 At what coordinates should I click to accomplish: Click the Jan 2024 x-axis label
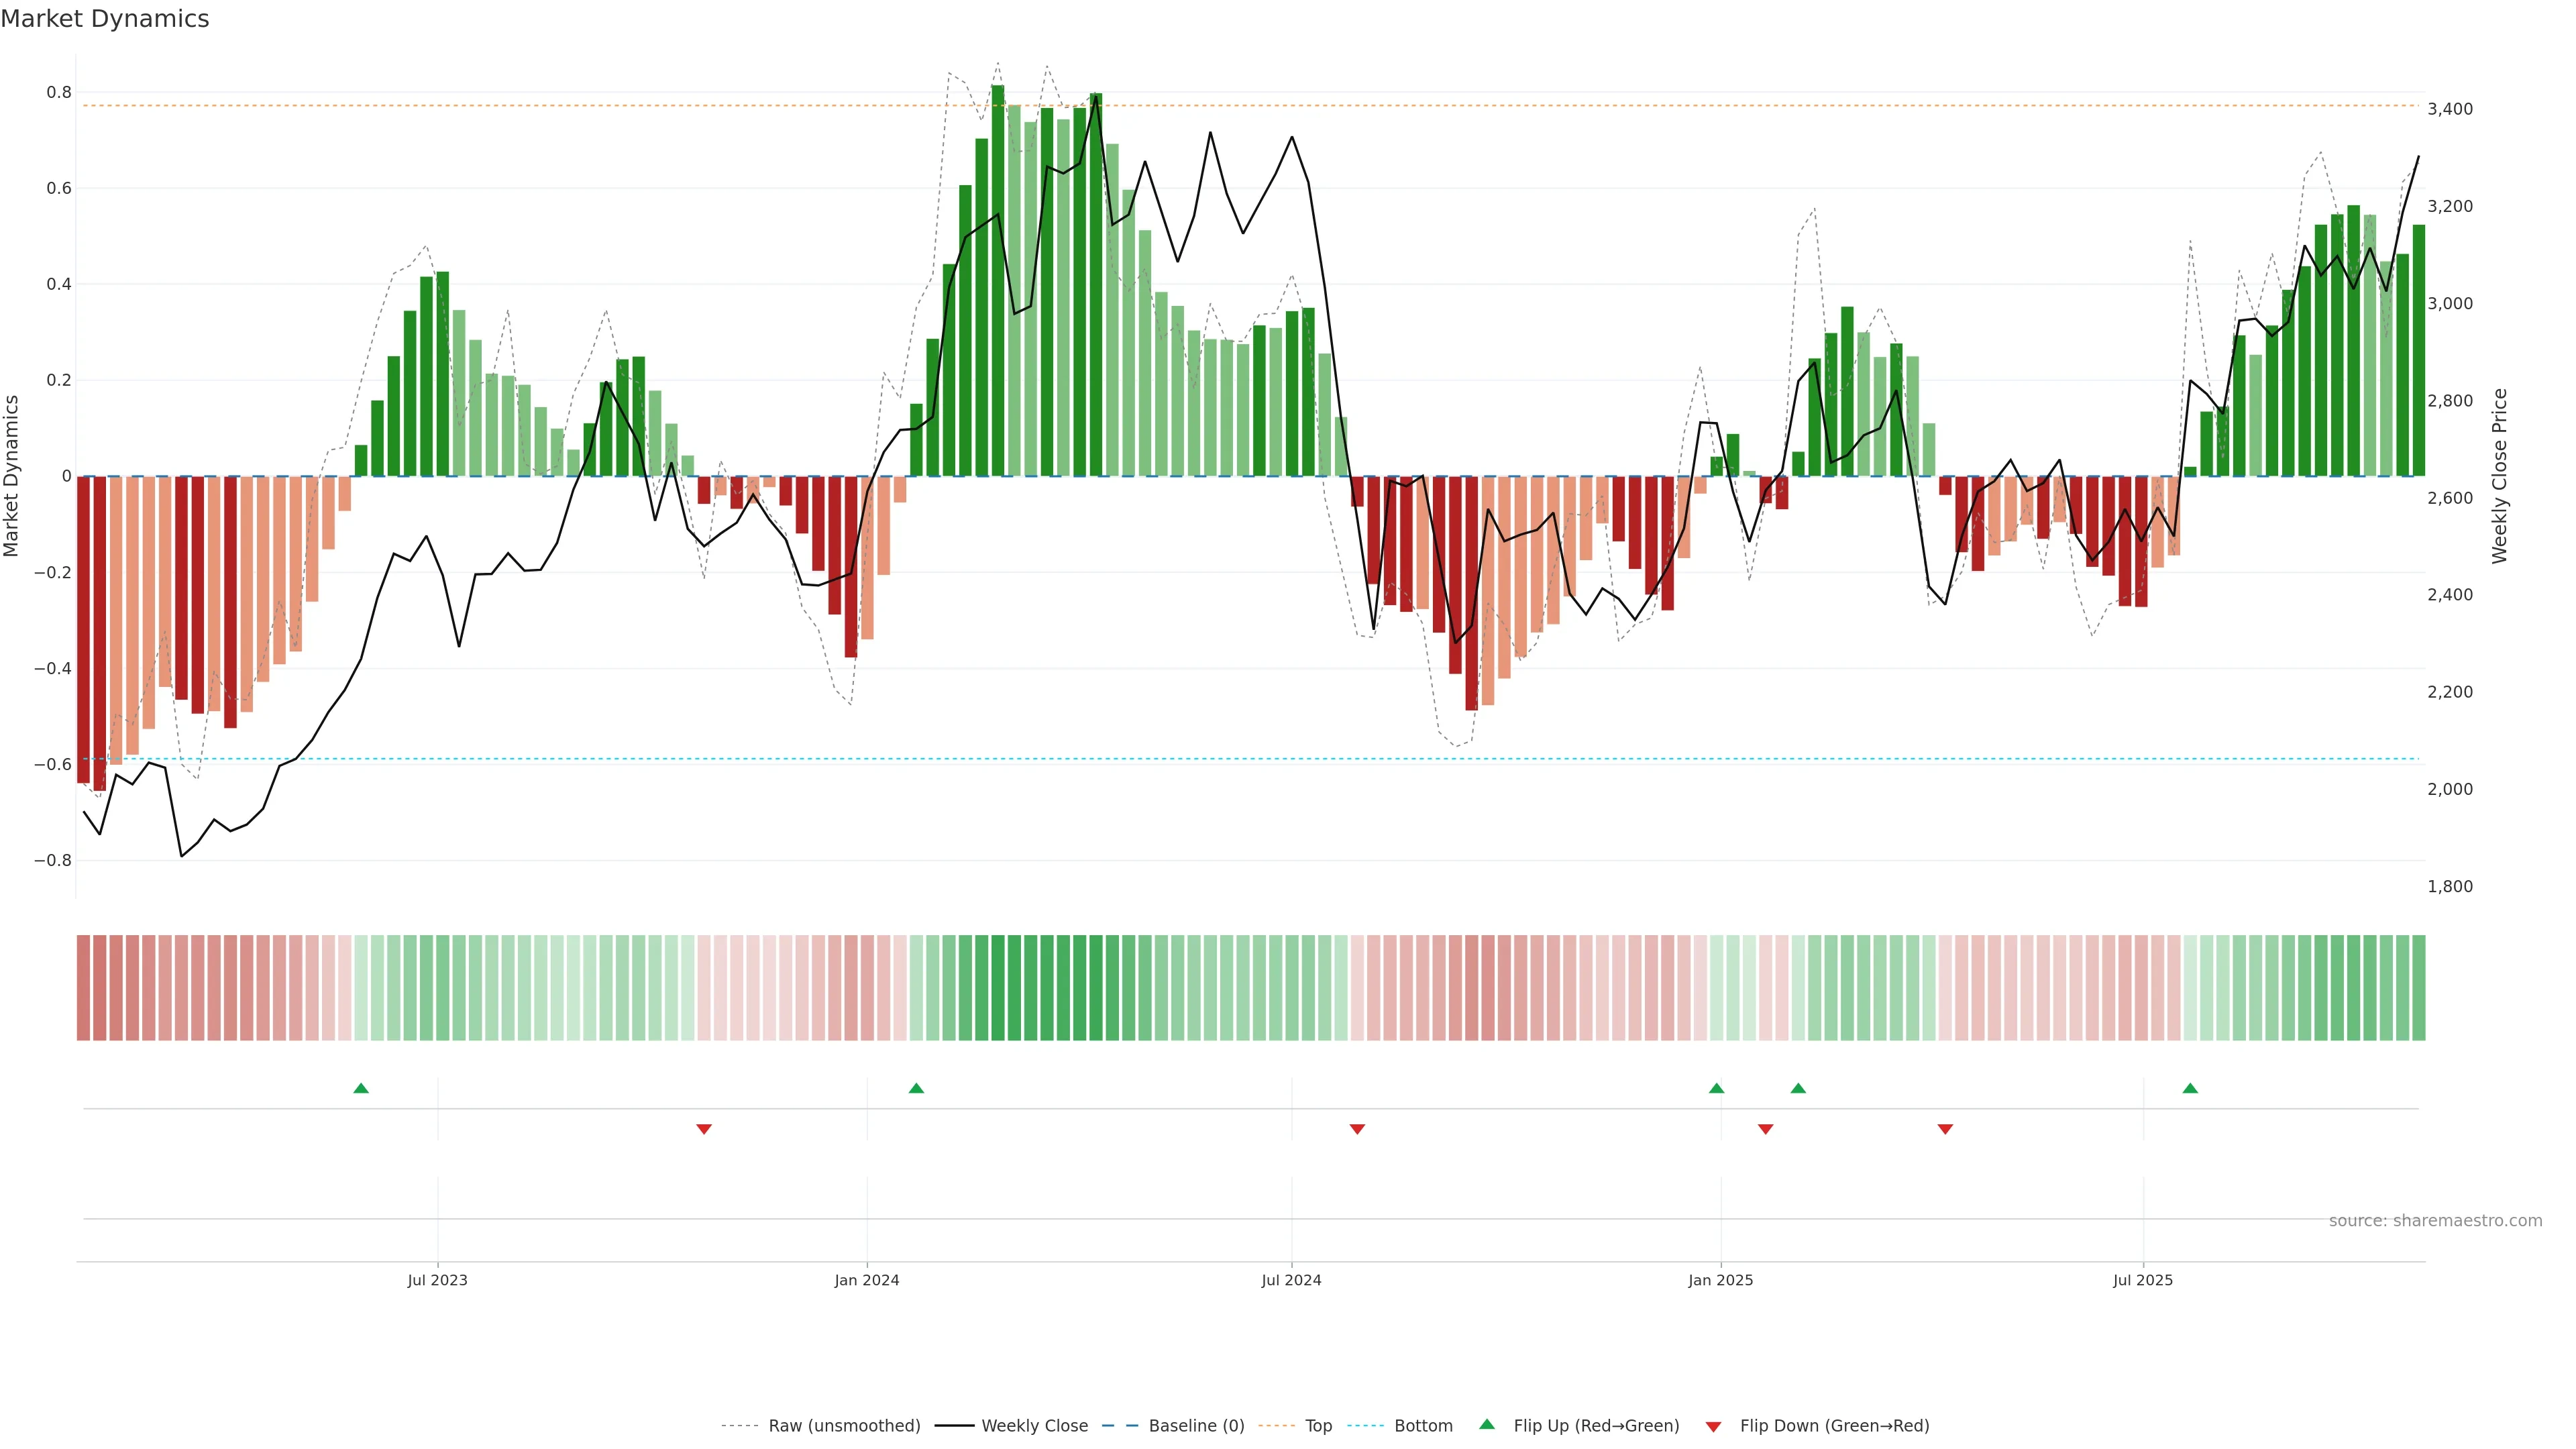(867, 1280)
